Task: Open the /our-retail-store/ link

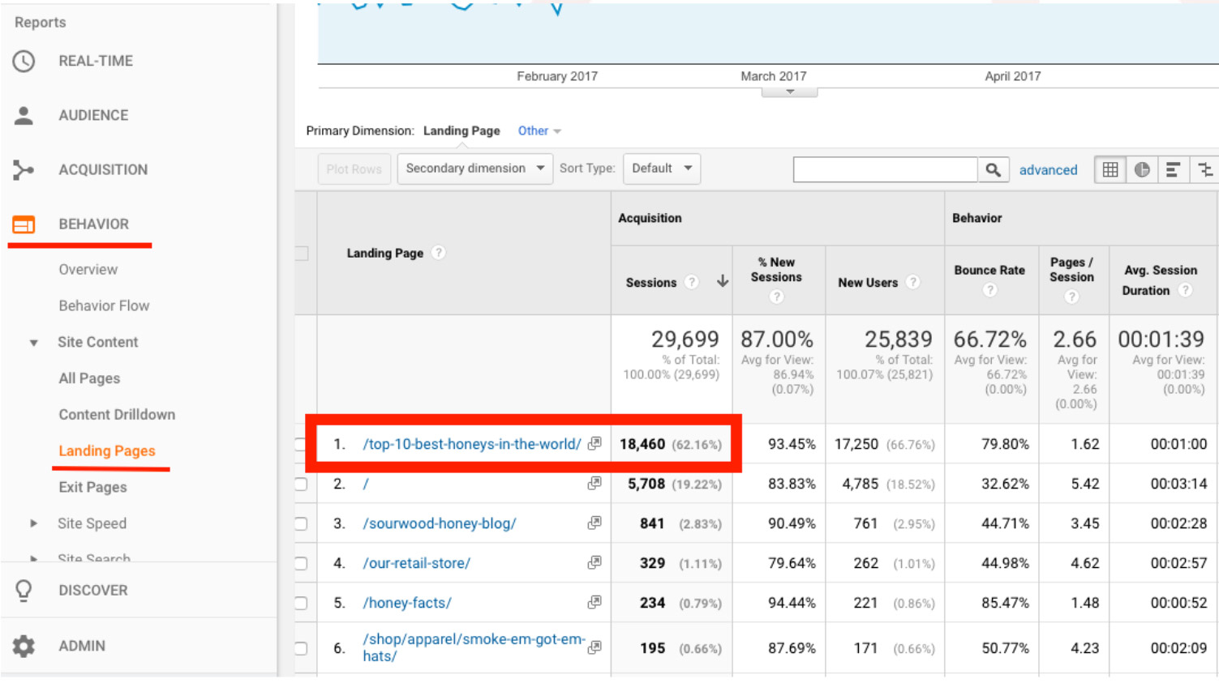Action: [416, 563]
